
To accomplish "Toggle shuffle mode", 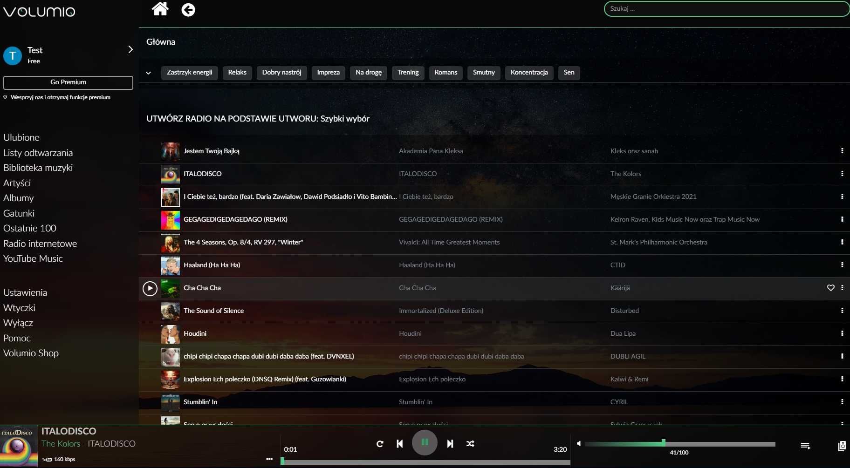I will coord(470,444).
